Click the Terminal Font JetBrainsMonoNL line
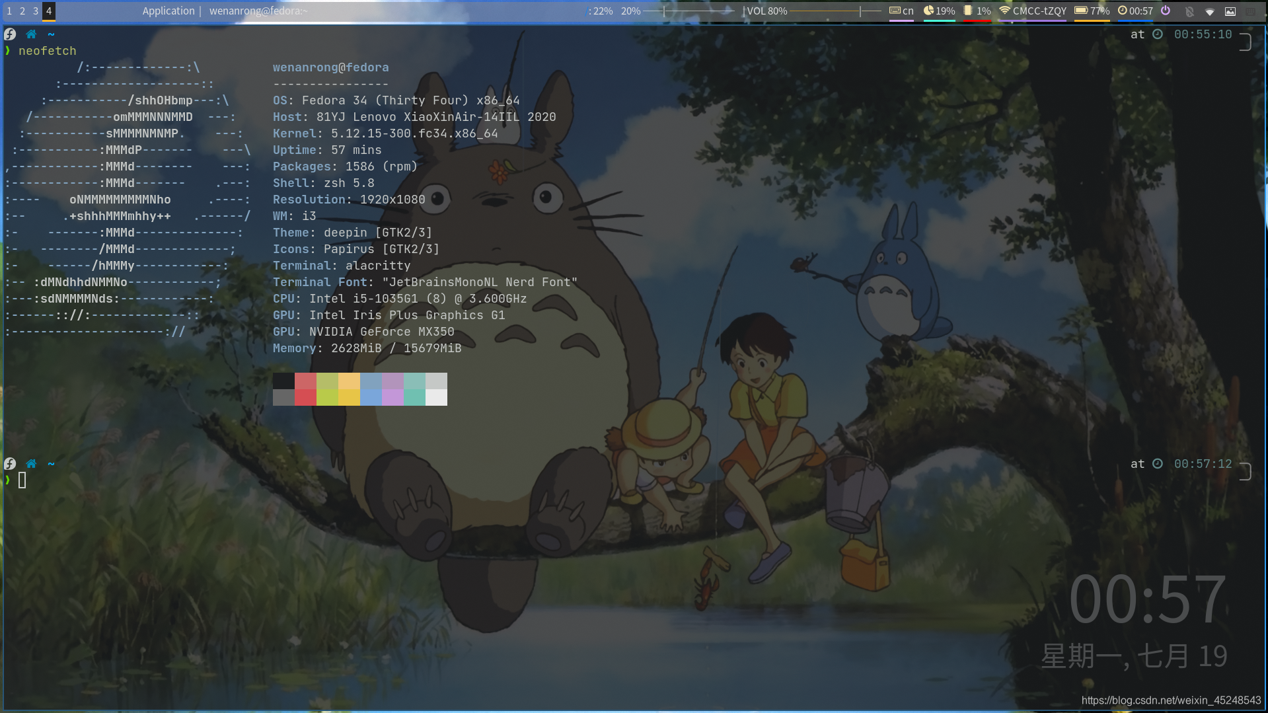The image size is (1268, 713). (425, 282)
